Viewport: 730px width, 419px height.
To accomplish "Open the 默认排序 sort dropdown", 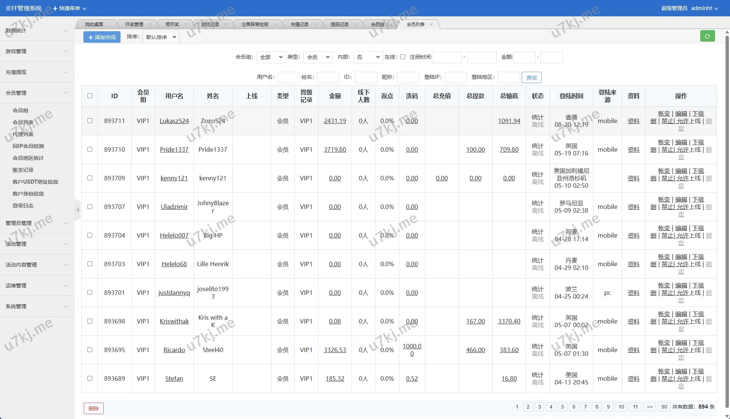I will click(x=161, y=37).
